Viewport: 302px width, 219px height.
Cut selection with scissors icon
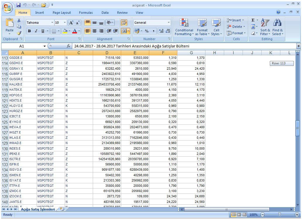19,20
